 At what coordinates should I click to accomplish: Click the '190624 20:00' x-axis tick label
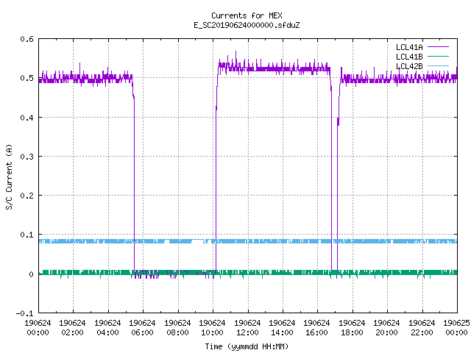pyautogui.click(x=386, y=328)
